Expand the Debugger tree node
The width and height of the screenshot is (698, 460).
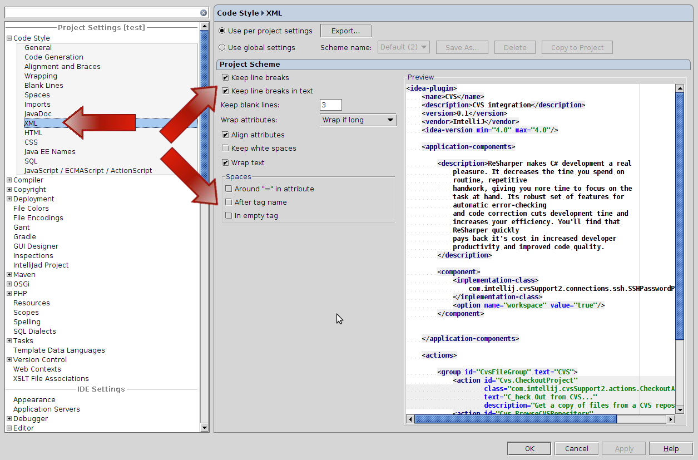click(9, 419)
